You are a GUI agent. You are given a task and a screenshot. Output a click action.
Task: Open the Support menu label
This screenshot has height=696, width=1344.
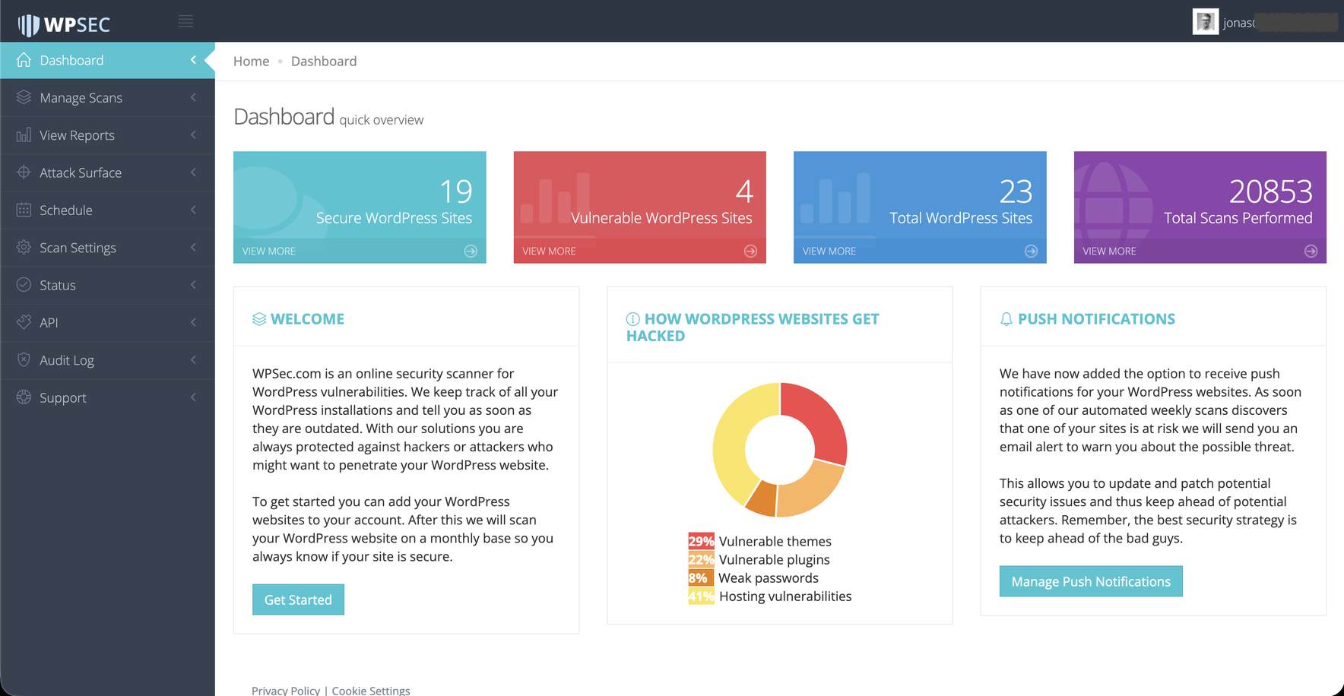(x=63, y=397)
